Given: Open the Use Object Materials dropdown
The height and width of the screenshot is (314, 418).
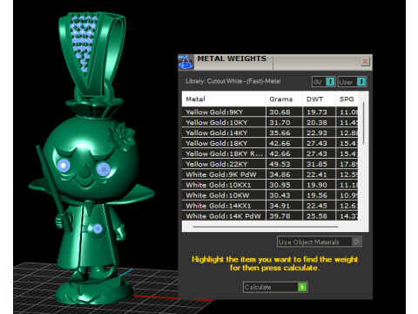Looking at the screenshot, I should coord(319,242).
